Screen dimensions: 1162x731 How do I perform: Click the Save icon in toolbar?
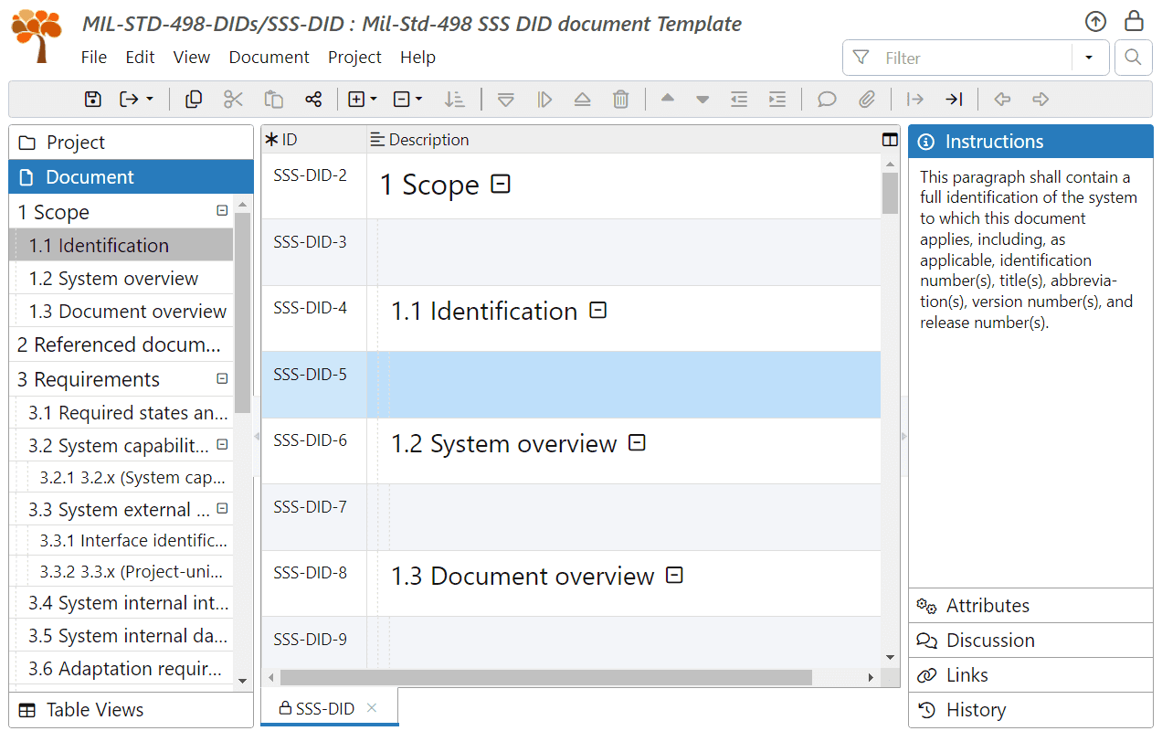click(x=92, y=100)
